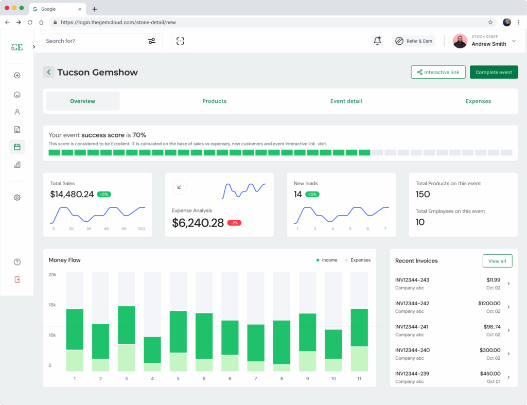Click the Search for input field
Image resolution: width=527 pixels, height=405 pixels.
[93, 41]
